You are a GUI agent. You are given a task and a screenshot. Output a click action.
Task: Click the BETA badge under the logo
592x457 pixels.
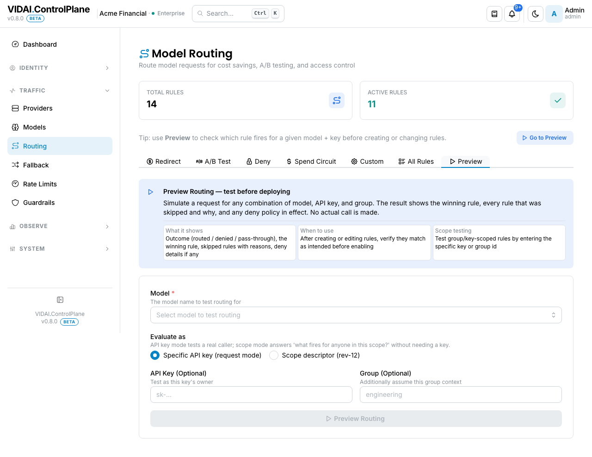36,19
